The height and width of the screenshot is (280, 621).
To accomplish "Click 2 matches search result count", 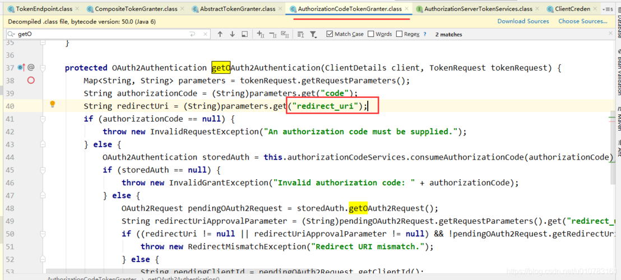I will [448, 34].
